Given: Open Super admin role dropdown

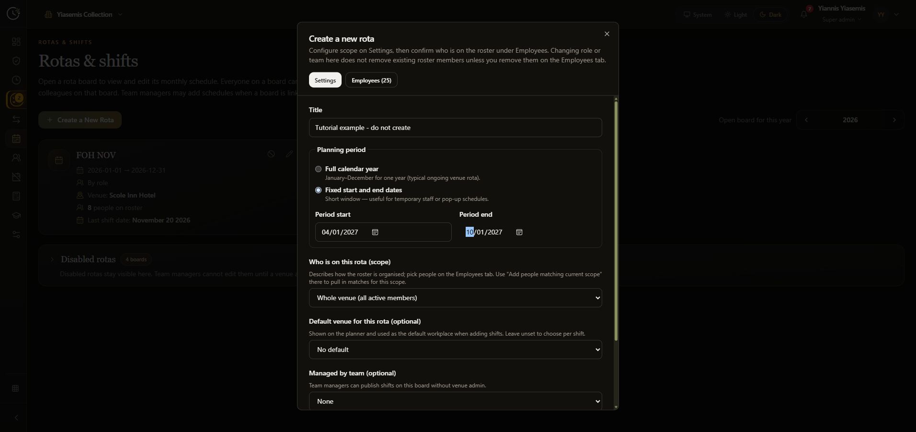Looking at the screenshot, I should [x=842, y=20].
